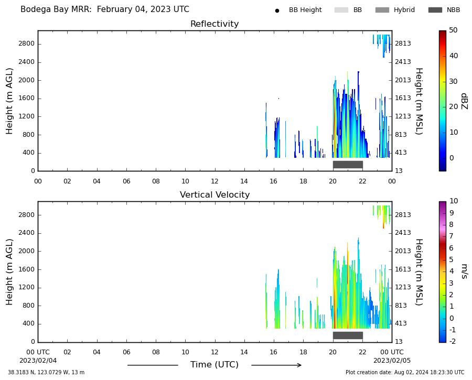Click the '2023/02/04' start date label
This screenshot has width=472, height=380.
tap(38, 361)
